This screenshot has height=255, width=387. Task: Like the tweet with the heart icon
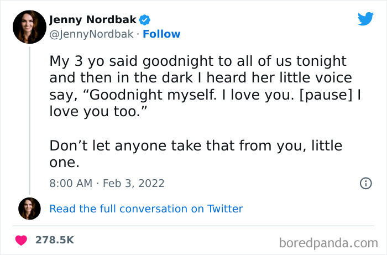tap(21, 240)
